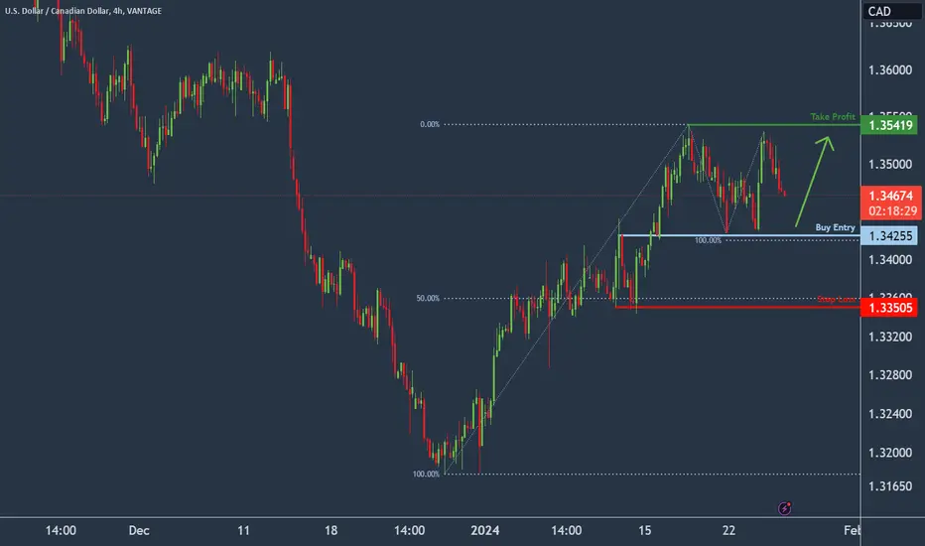The image size is (925, 546).
Task: Click the 1.31650 price axis value
Action: click(889, 486)
